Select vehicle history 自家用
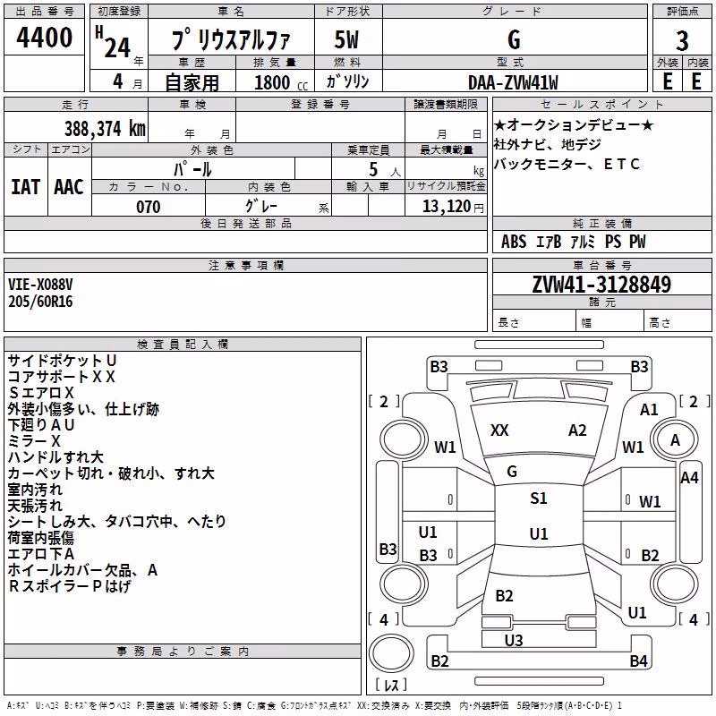The width and height of the screenshot is (716, 716). [192, 82]
